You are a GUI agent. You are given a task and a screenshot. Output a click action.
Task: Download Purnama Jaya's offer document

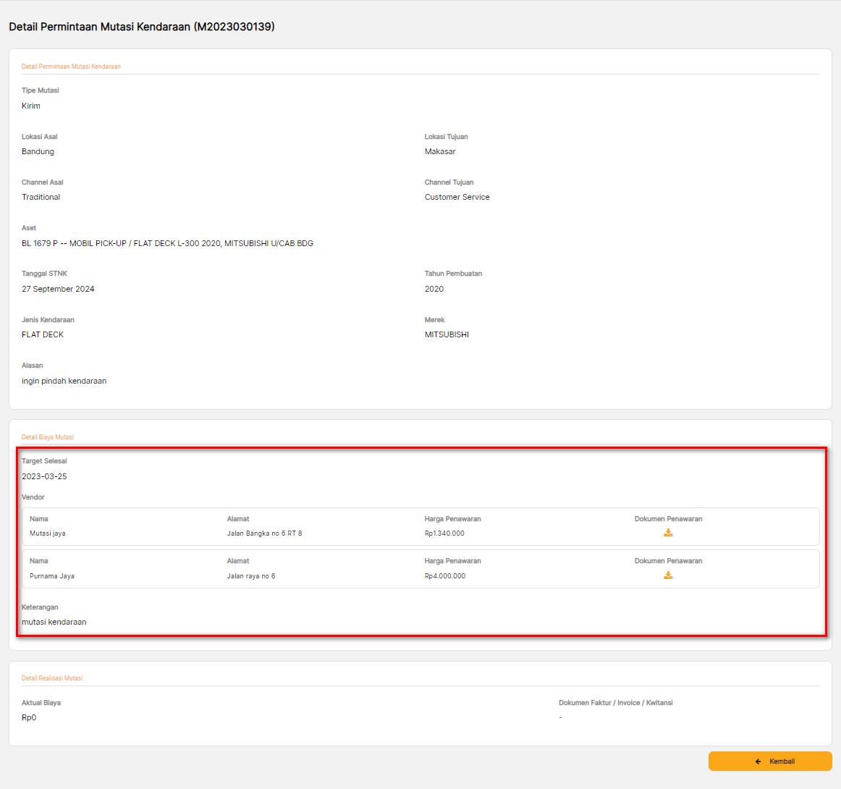tap(668, 575)
